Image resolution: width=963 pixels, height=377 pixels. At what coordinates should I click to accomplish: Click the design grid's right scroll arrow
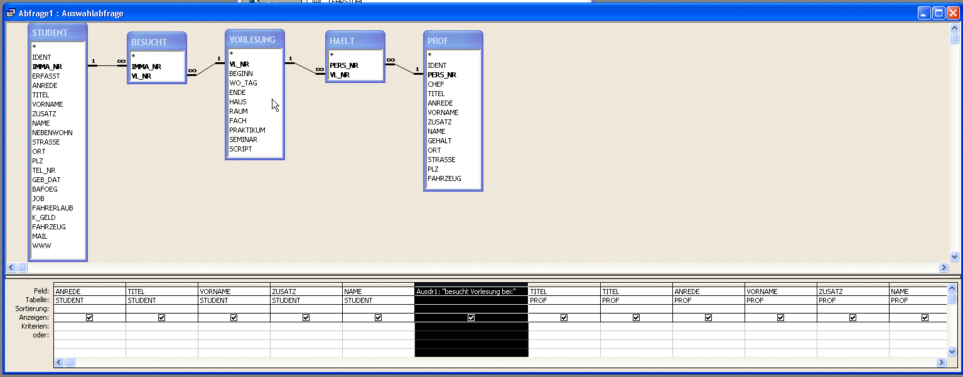click(x=941, y=363)
